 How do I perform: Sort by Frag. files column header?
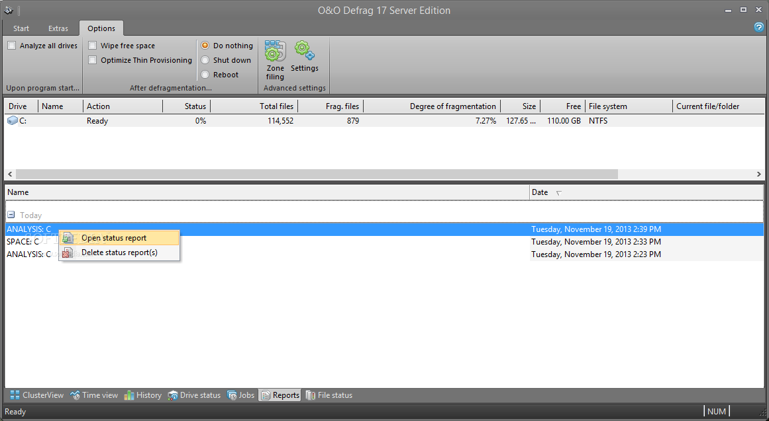tap(331, 106)
